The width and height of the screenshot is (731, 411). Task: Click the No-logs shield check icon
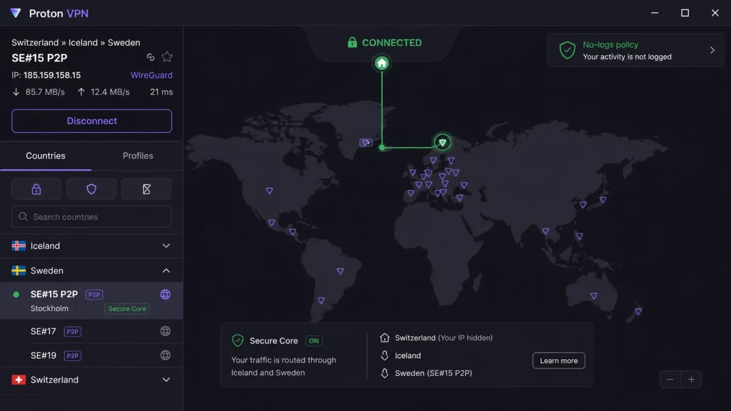pos(567,50)
